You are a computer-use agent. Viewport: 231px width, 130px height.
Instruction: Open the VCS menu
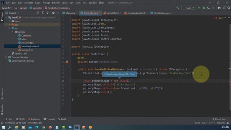(x=84, y=3)
